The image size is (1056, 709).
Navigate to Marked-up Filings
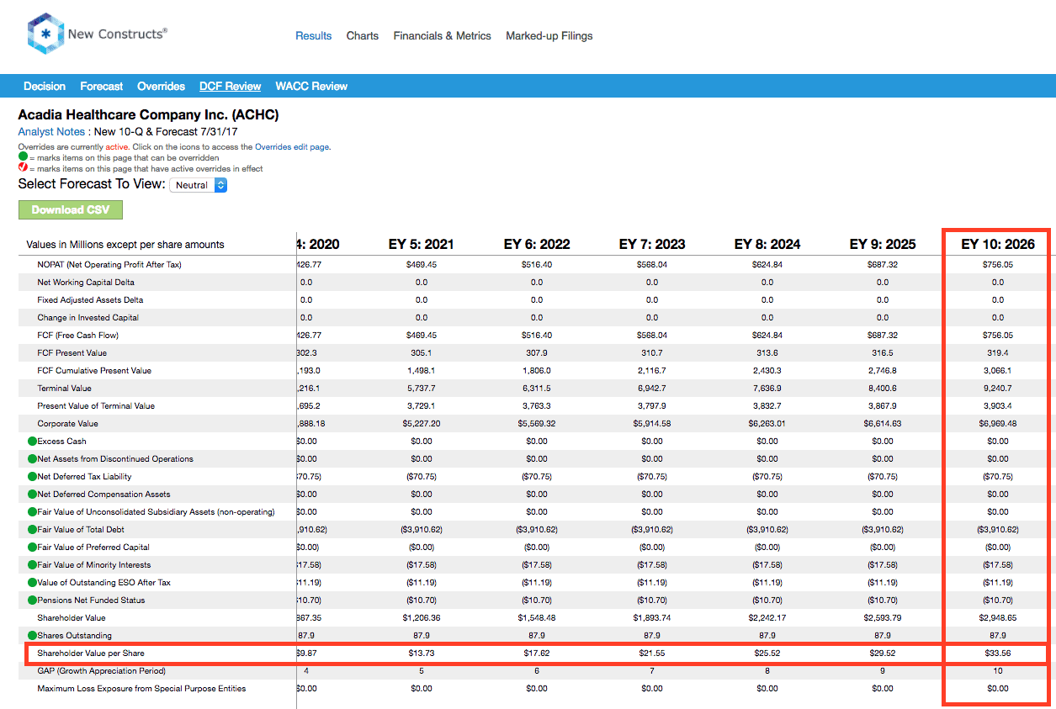click(549, 36)
